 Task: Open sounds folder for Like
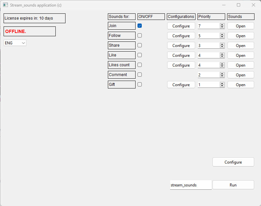pos(240,55)
